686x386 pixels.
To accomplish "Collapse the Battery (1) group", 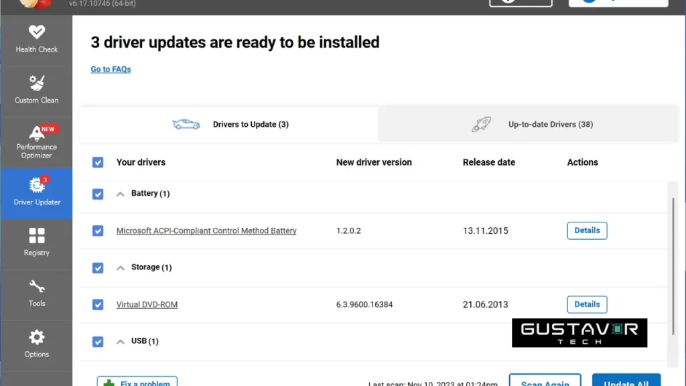I will coord(121,194).
